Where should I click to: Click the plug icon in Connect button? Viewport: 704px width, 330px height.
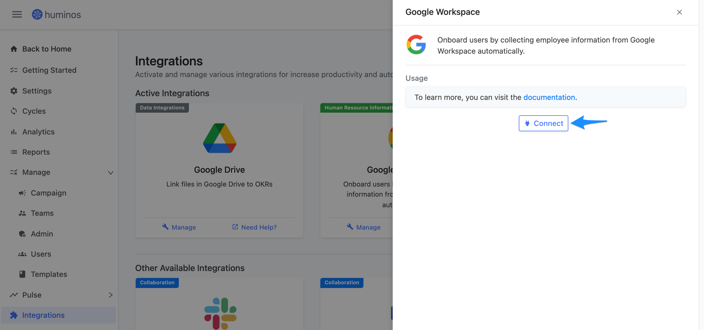[x=527, y=123]
